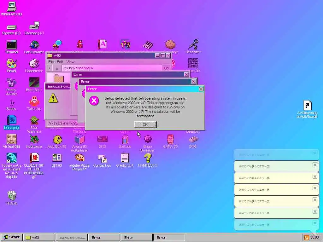Open the Maze 3D icon
The width and height of the screenshot is (323, 242).
pos(193,63)
